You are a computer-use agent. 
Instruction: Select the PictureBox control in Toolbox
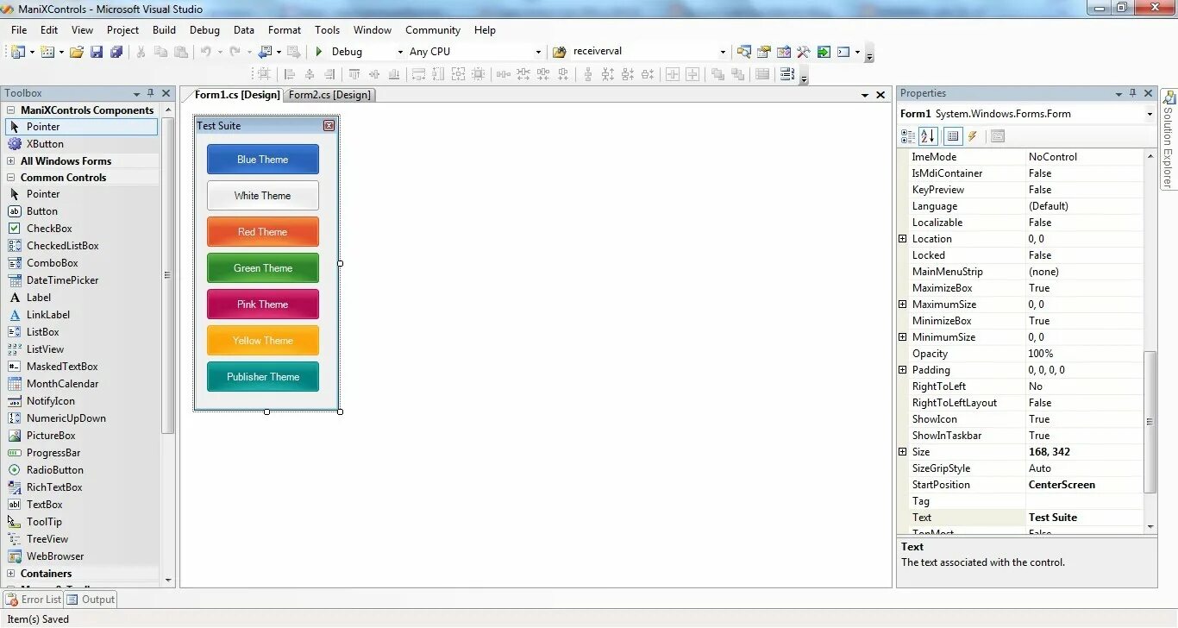coord(82,436)
